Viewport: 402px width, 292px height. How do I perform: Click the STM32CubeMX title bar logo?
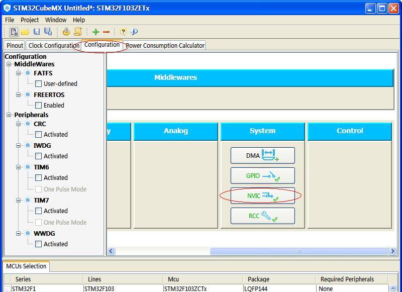[x=7, y=8]
